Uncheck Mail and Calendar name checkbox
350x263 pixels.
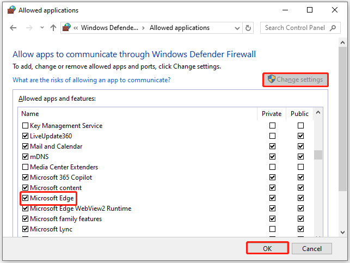pyautogui.click(x=25, y=146)
